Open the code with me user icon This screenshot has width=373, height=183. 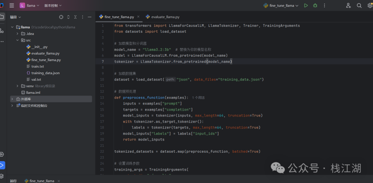(x=348, y=6)
